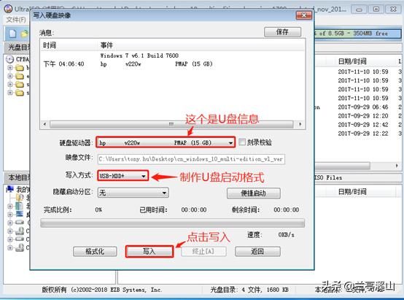This screenshot has height=300, width=404.
Task: Click the 保存 button in the dialog
Action: [x=282, y=32]
